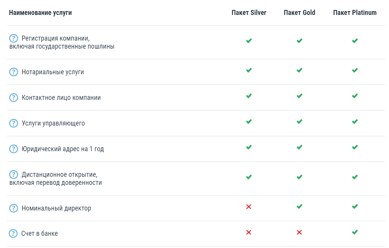
Task: Click help icon for Юридический адрес на 1 год
Action: pyautogui.click(x=13, y=149)
